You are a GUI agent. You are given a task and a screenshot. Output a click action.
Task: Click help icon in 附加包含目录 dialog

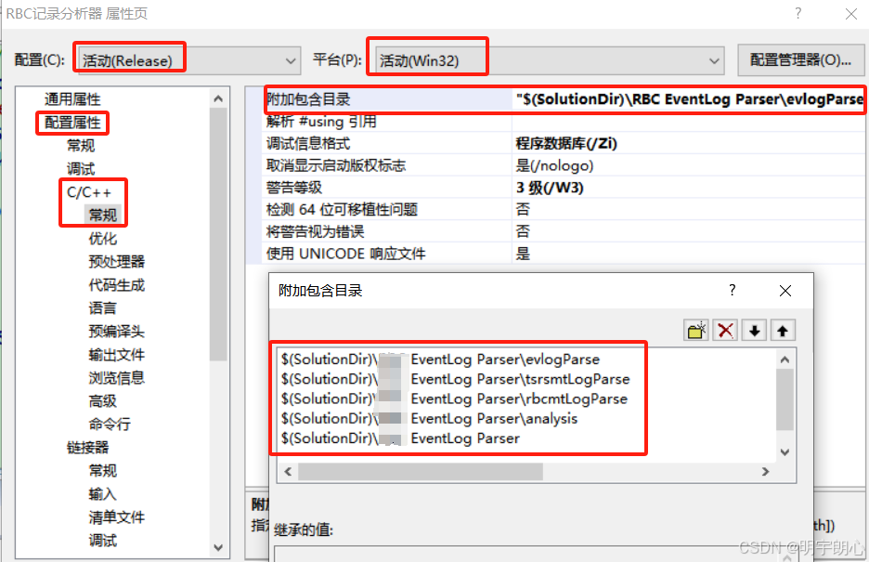pos(733,291)
